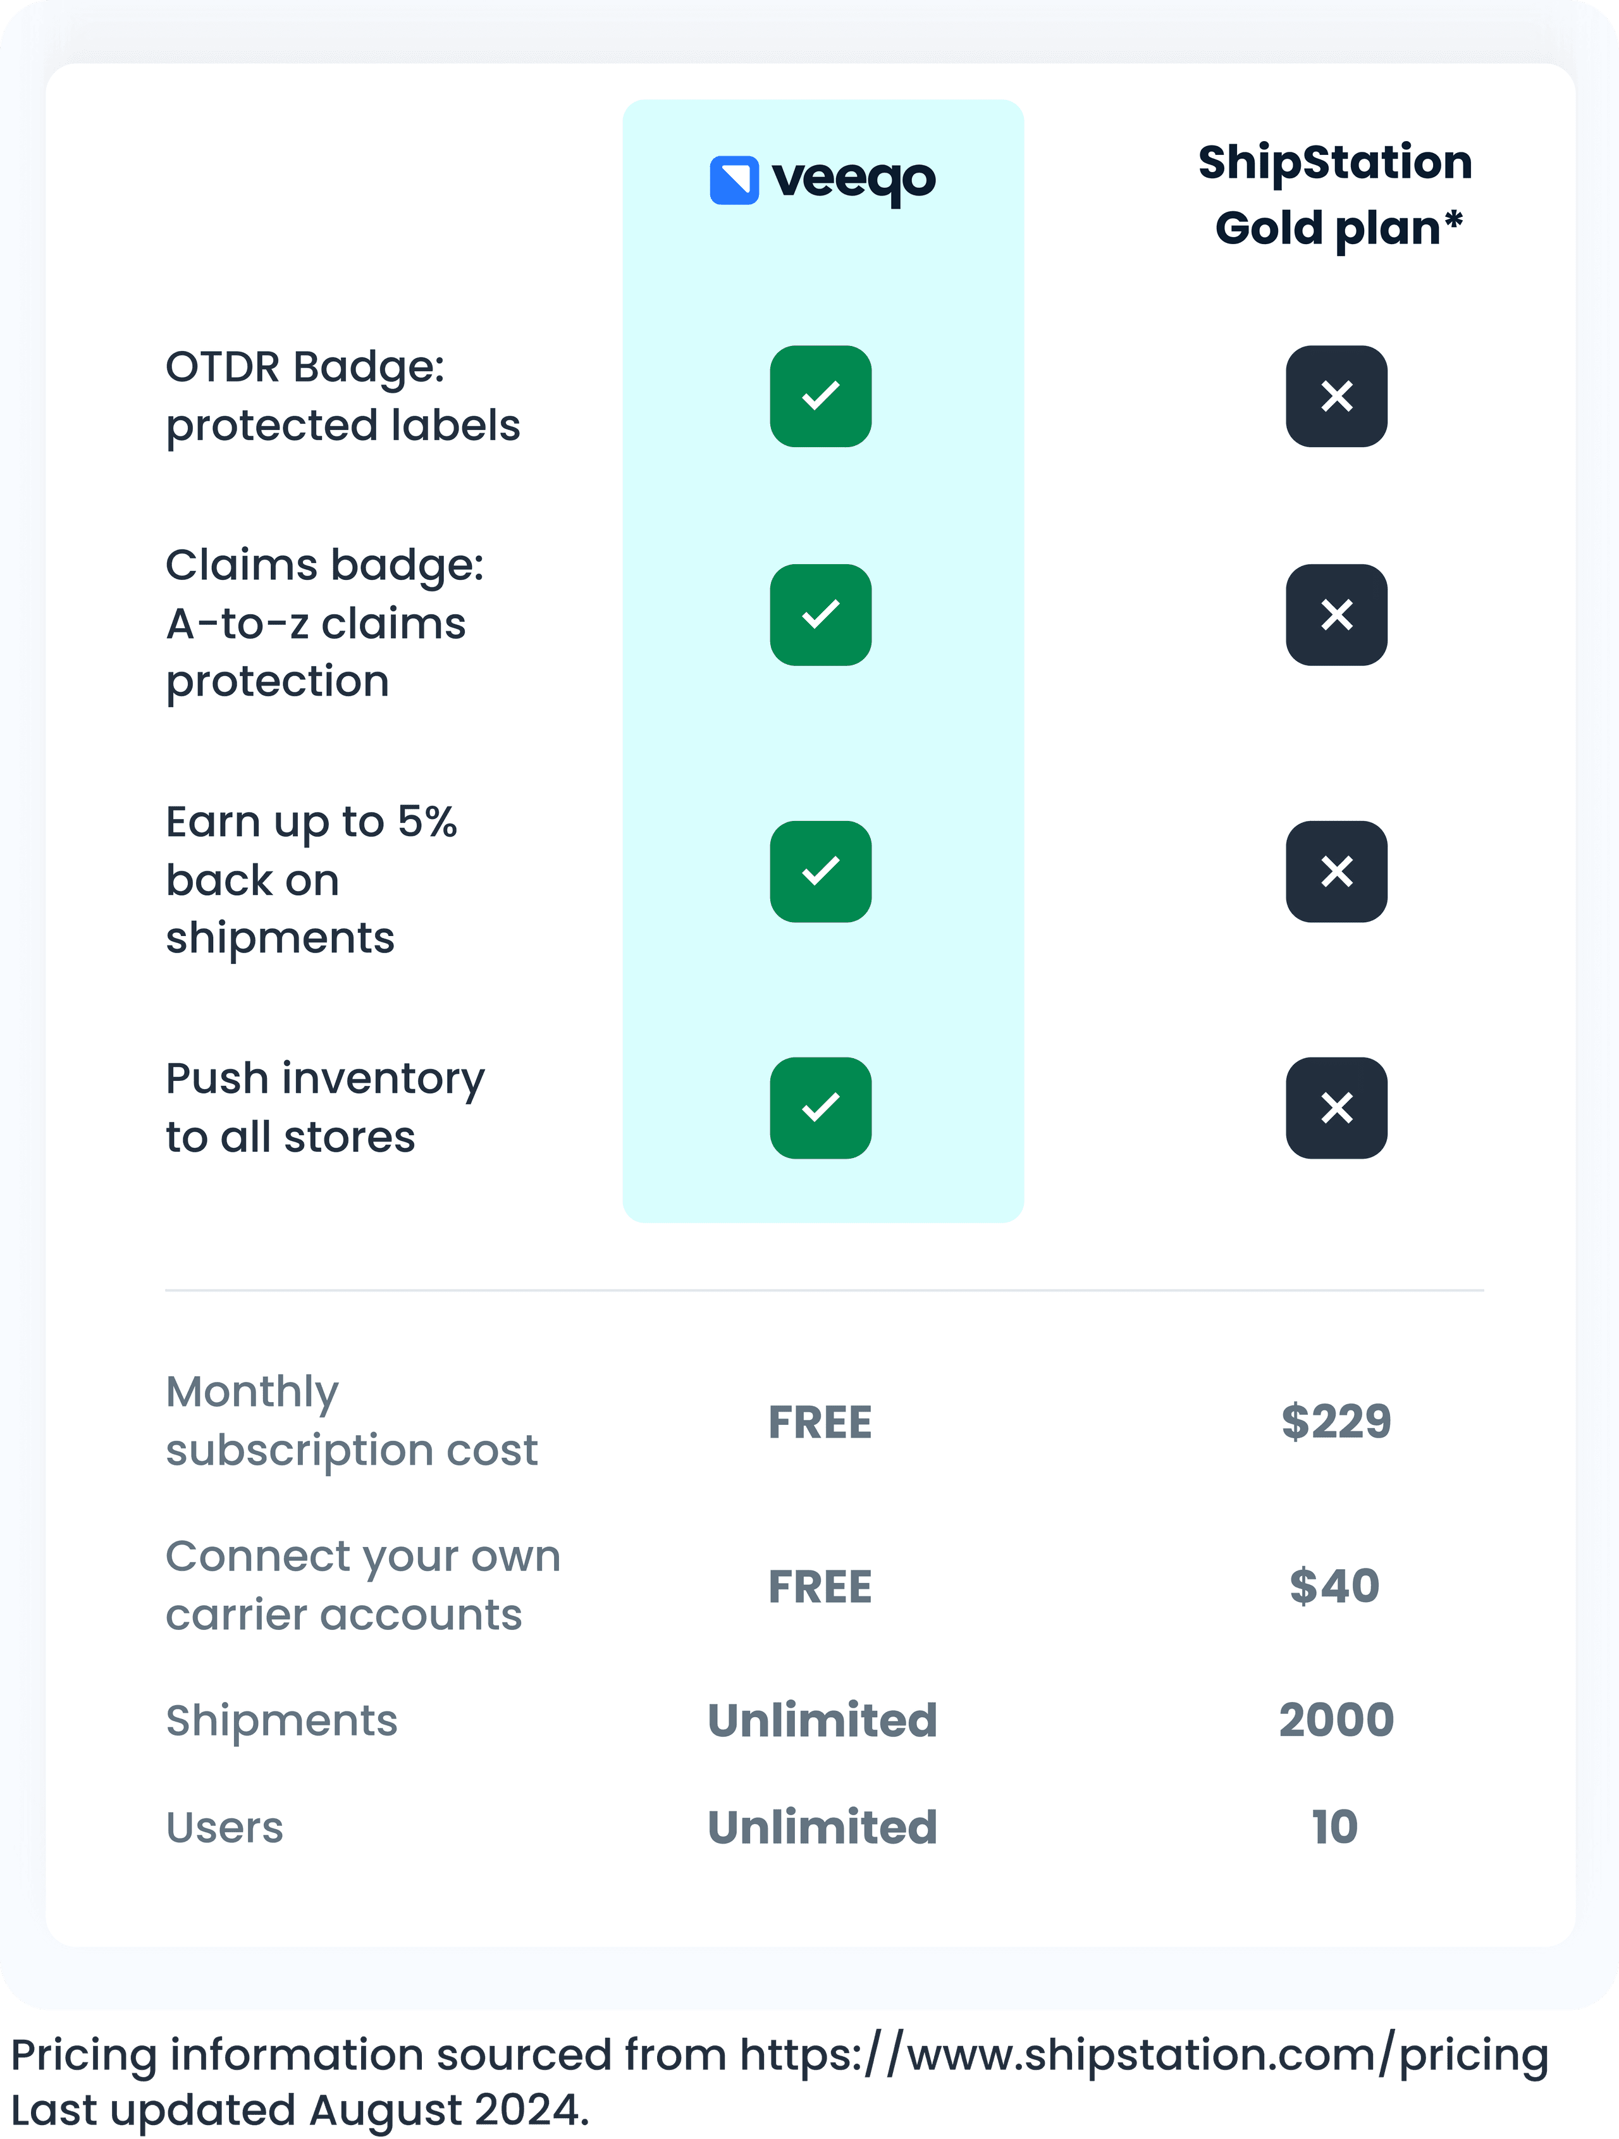The image size is (1619, 2139).
Task: Click ShipStation's X mark for OTDR Badge
Action: pyautogui.click(x=1336, y=397)
